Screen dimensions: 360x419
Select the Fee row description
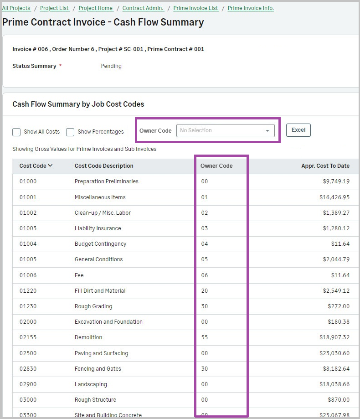point(79,275)
